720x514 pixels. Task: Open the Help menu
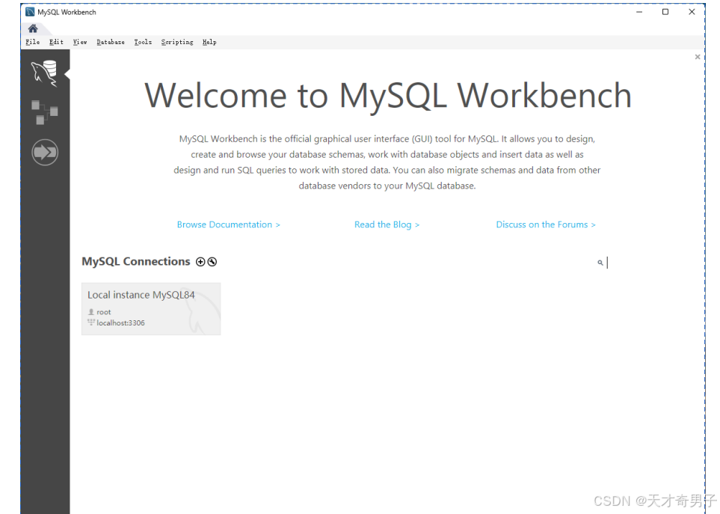tap(209, 42)
